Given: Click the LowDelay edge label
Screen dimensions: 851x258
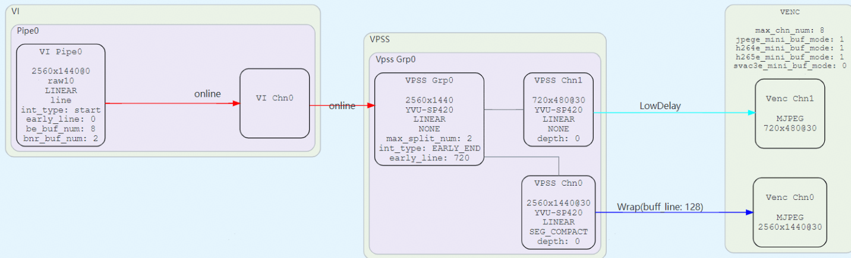Looking at the screenshot, I should 660,106.
